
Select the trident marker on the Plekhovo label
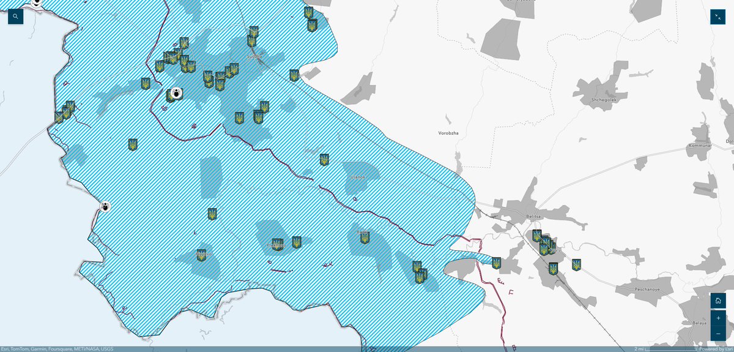[x=277, y=245]
